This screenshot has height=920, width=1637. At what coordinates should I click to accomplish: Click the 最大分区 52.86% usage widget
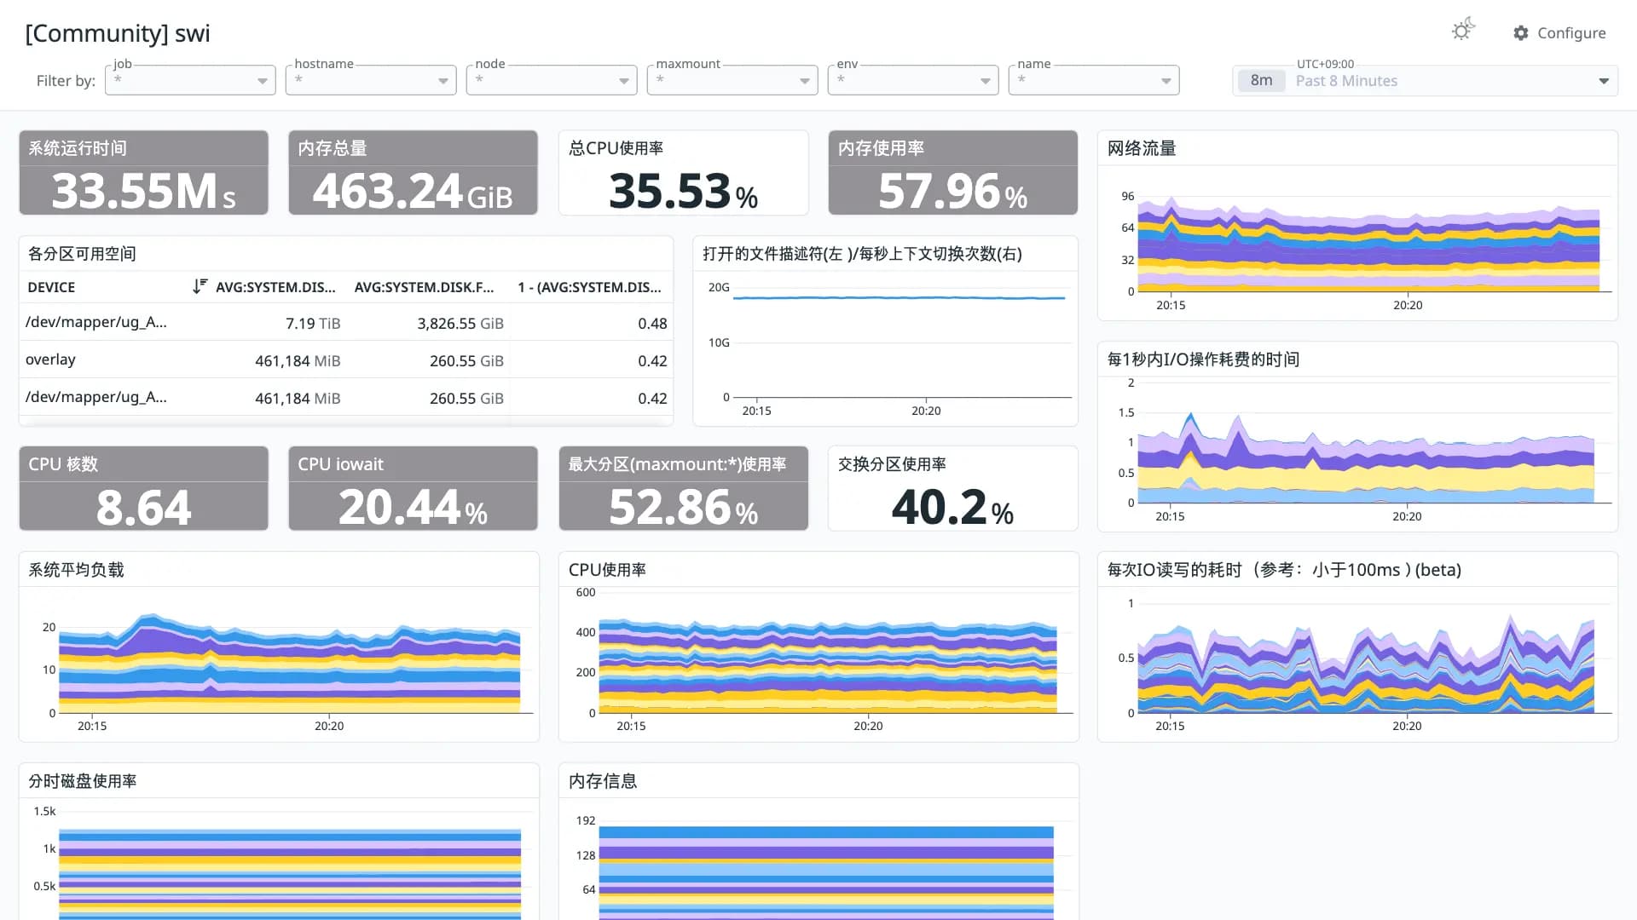click(x=683, y=488)
